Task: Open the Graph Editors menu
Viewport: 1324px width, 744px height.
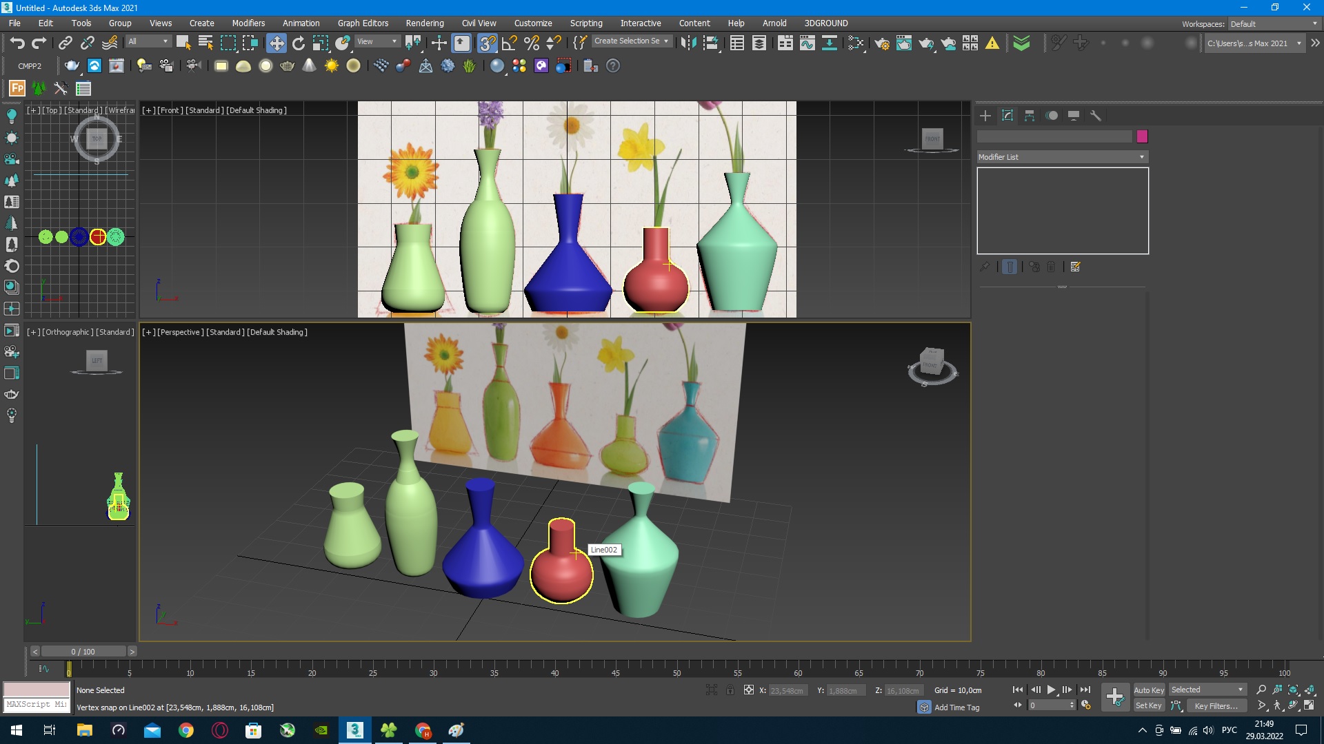Action: pyautogui.click(x=363, y=23)
